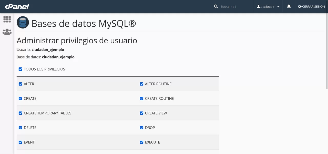Image resolution: width=328 pixels, height=154 pixels.
Task: Open the tools grid icon in sidebar
Action: (x=7, y=19)
